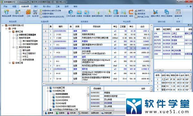Select item 010401003 实心砖墙
This screenshot has height=116, width=193.
pos(108,99)
